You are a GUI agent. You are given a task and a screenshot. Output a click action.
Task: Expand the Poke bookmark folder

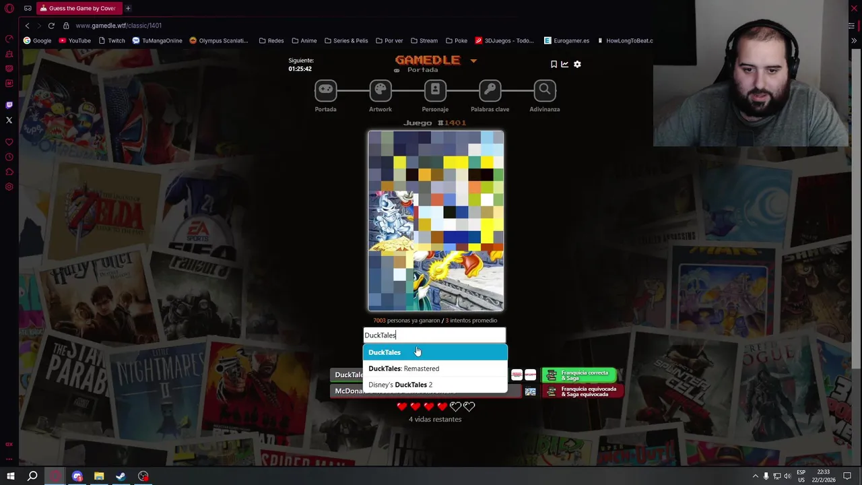click(456, 40)
